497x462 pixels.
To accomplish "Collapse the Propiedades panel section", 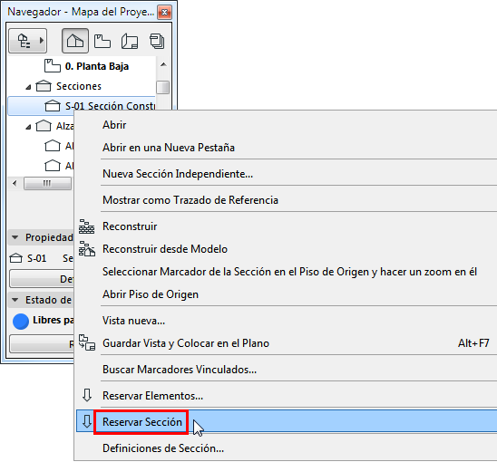I will [15, 237].
